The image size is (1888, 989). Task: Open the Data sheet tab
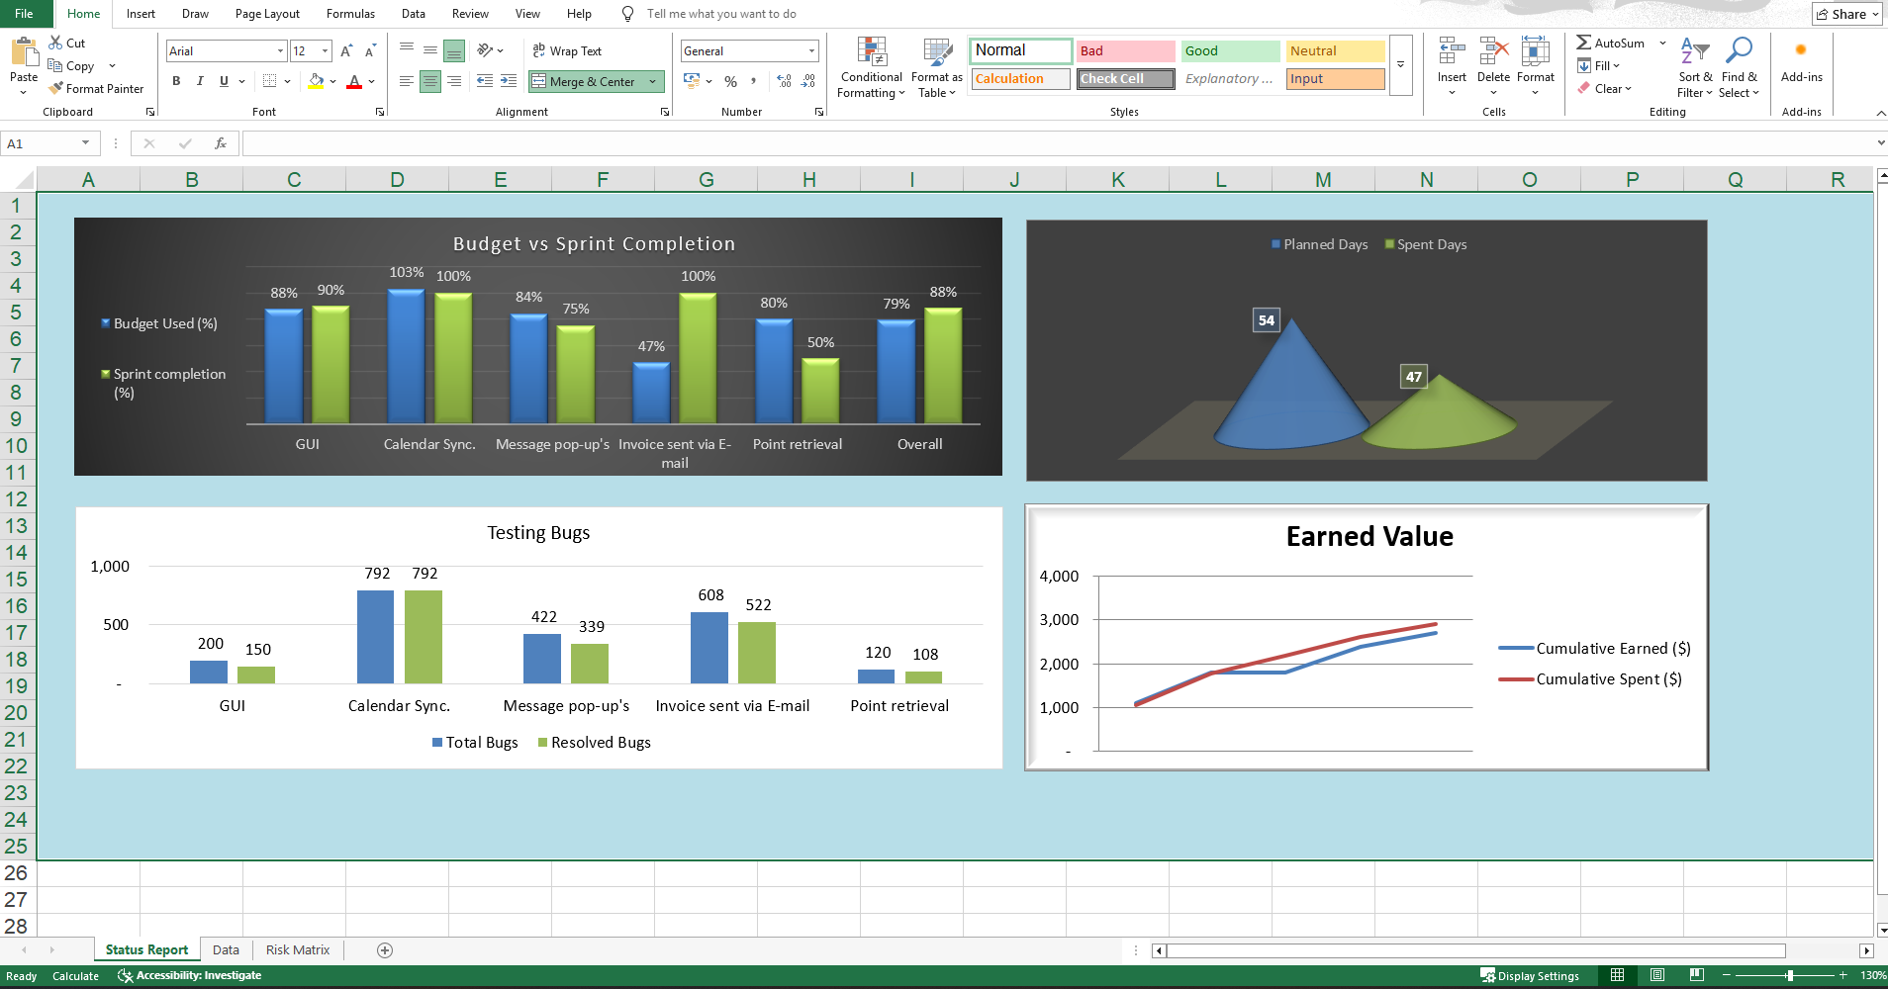226,949
